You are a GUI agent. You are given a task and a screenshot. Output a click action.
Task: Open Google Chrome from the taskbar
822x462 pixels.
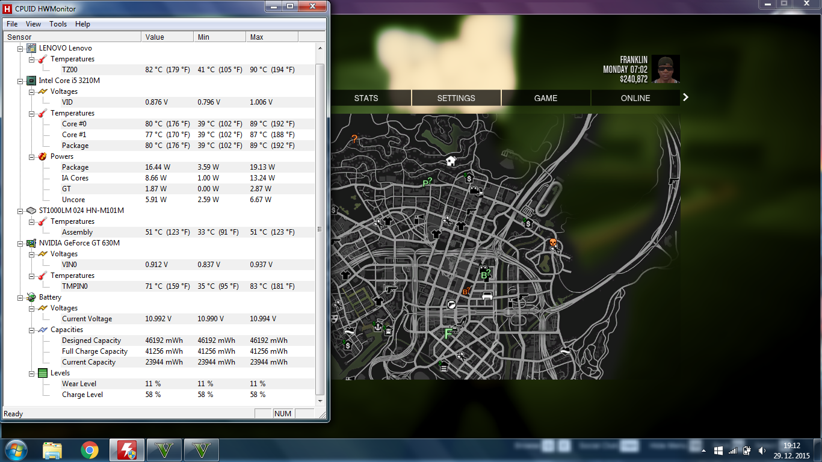(x=90, y=450)
